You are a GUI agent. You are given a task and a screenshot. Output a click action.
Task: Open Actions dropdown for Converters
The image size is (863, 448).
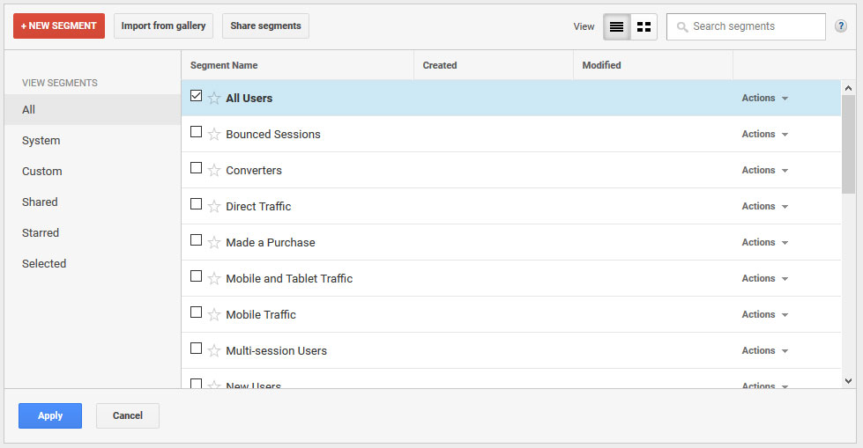[x=765, y=171]
